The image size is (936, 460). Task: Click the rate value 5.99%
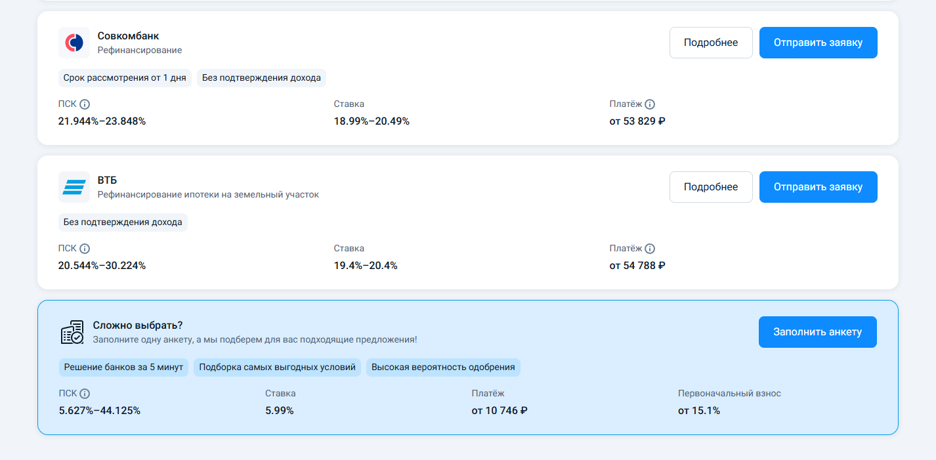(280, 411)
